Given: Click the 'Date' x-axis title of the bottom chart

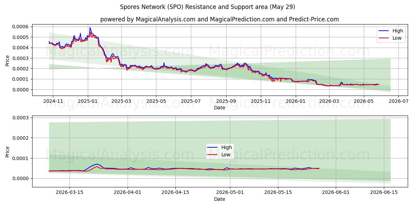Looking at the screenshot, I should [x=220, y=199].
